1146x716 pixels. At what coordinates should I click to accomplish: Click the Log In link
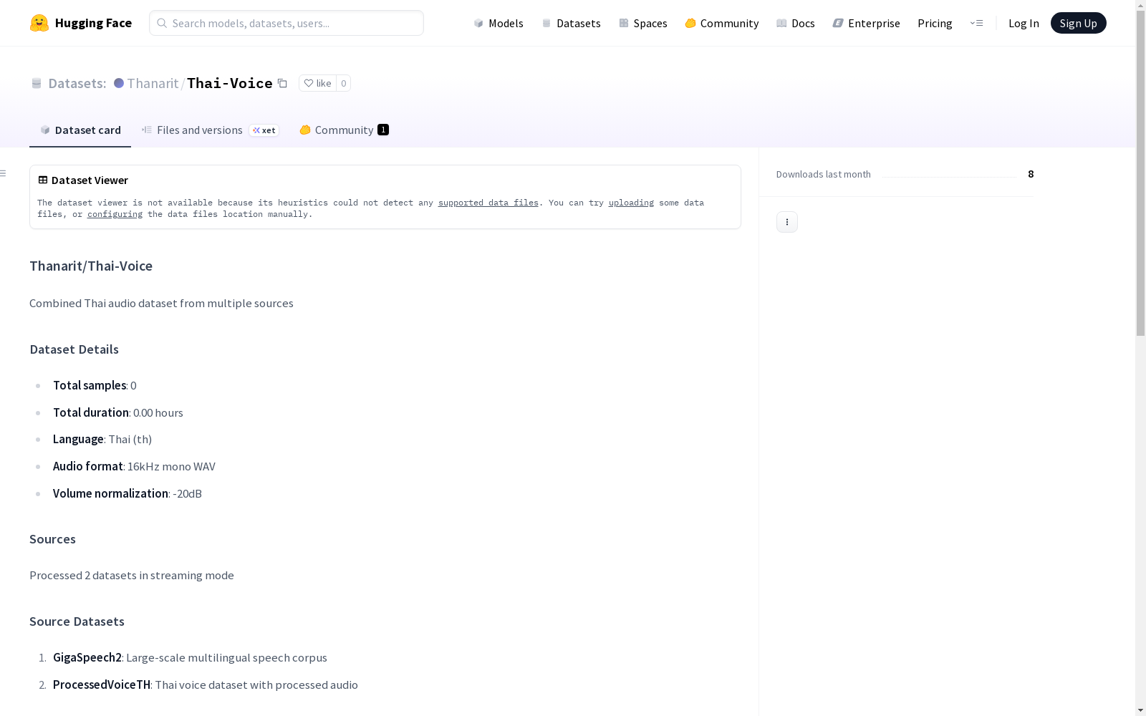coord(1024,23)
